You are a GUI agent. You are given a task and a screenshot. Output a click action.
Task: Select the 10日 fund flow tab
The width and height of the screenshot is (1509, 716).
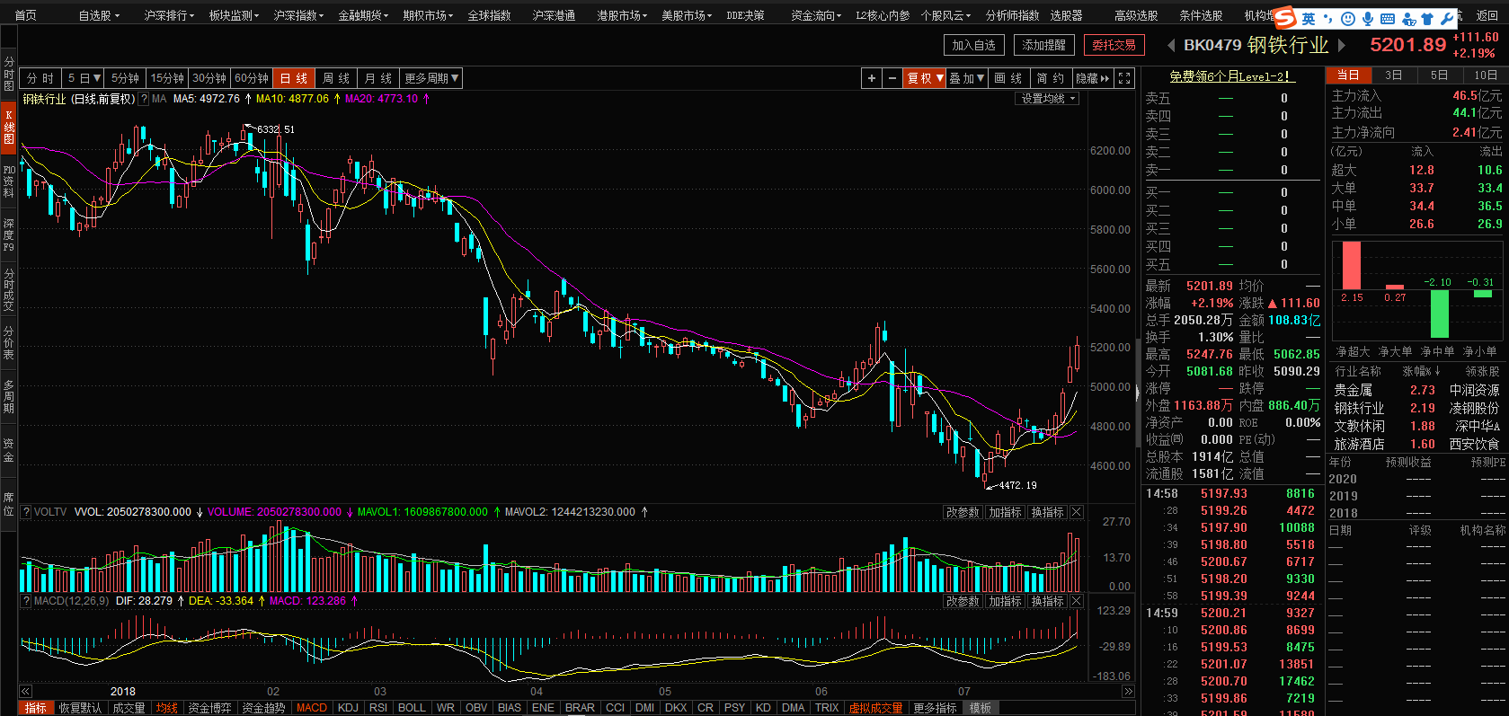(x=1486, y=75)
